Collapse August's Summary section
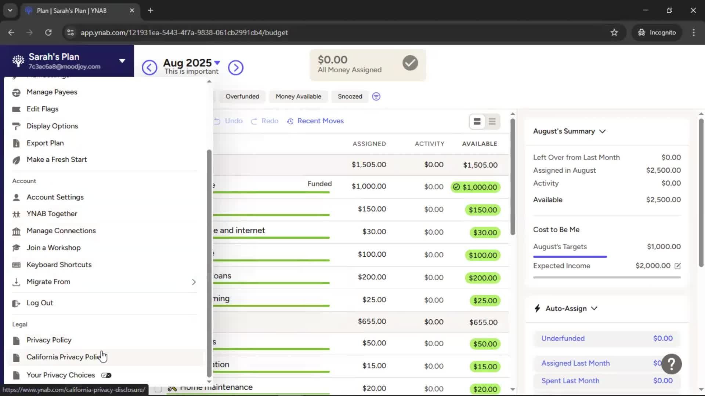705x396 pixels. (x=603, y=132)
